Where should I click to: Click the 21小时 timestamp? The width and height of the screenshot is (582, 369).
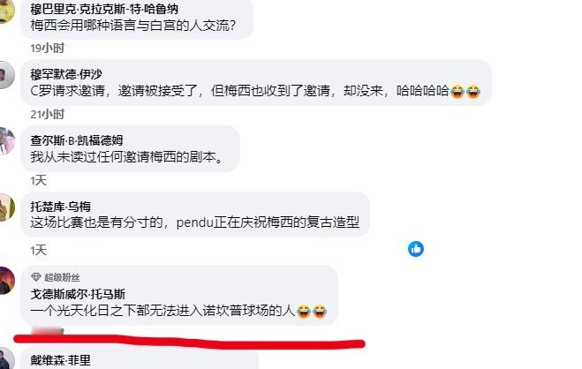tap(48, 114)
